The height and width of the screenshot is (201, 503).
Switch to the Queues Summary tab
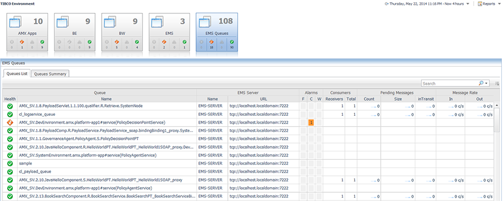coord(50,74)
